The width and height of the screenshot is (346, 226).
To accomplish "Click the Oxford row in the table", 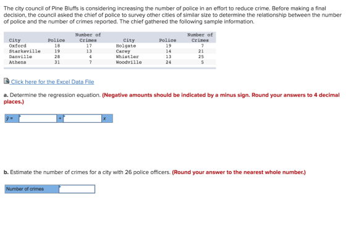I will click(110, 46).
